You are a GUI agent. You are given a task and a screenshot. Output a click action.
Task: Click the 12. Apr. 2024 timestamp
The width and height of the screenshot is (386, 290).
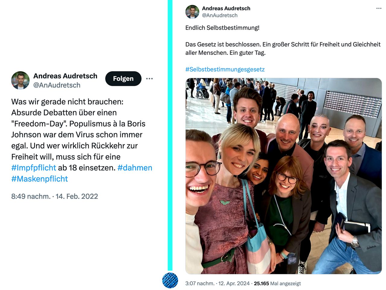click(x=234, y=283)
